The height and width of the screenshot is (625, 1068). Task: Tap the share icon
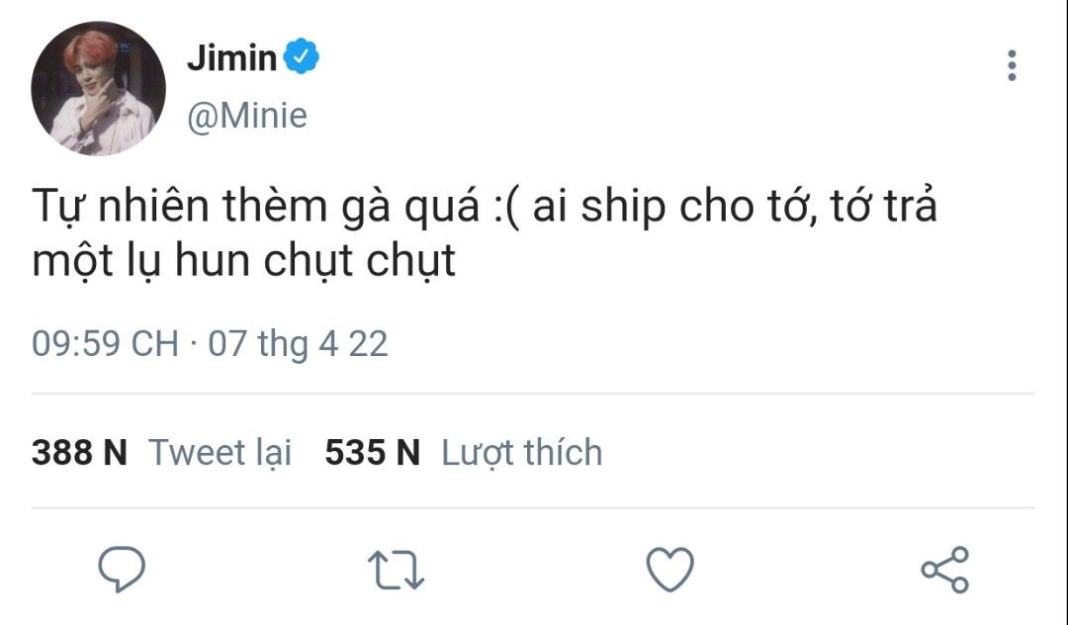945,570
